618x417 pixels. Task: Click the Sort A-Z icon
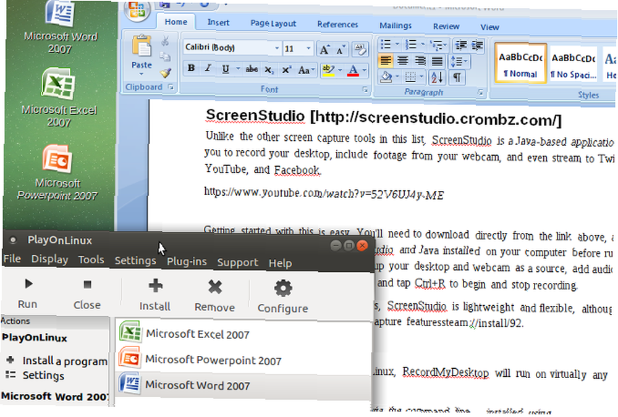tap(437, 77)
